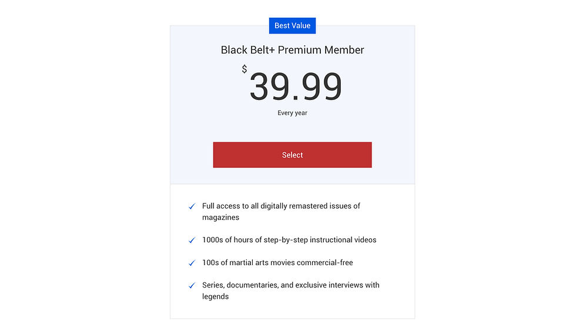Click the Black Belt+ Premium Member title
576x324 pixels.
click(x=292, y=50)
